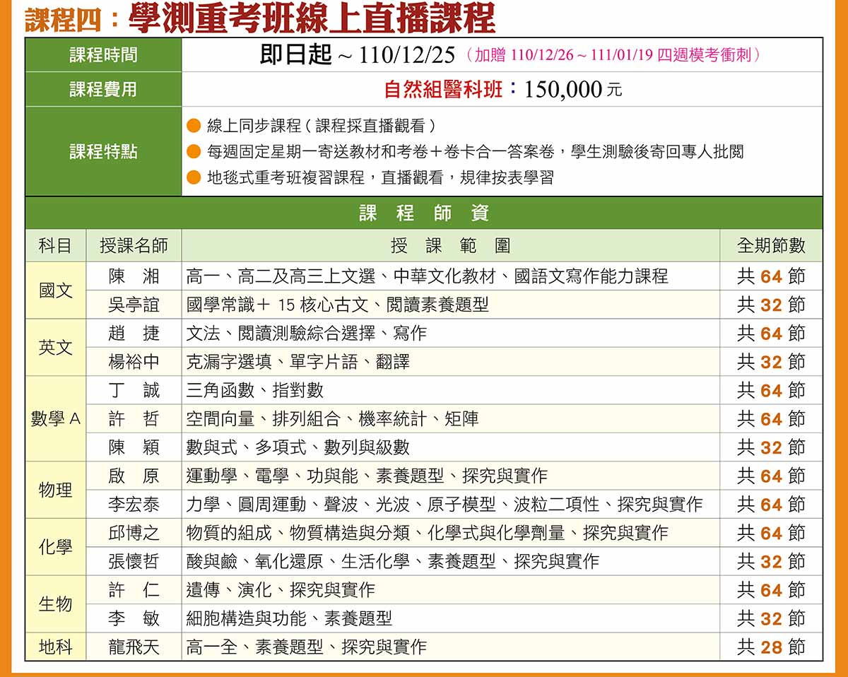Viewport: 848px width, 677px height.
Task: Click the scope text '數與式、多項式、數列與級數'
Action: [298, 448]
